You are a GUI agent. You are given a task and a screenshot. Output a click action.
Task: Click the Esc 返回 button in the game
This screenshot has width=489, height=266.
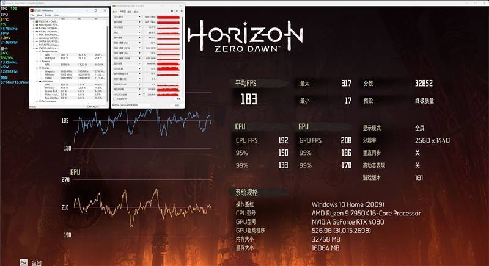coord(31,262)
